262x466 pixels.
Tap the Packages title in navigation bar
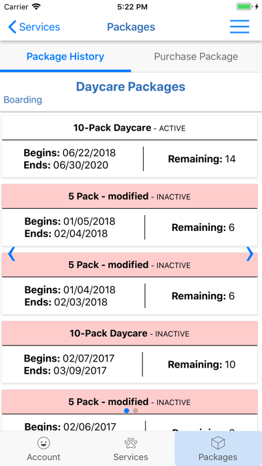[131, 27]
